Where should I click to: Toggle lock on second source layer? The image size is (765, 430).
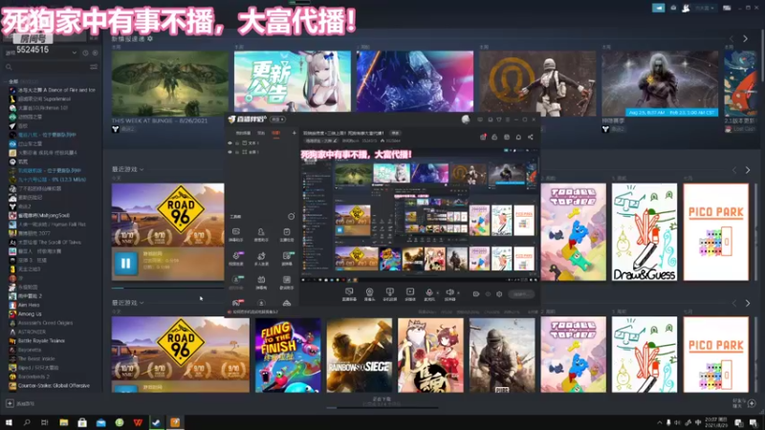click(x=237, y=152)
